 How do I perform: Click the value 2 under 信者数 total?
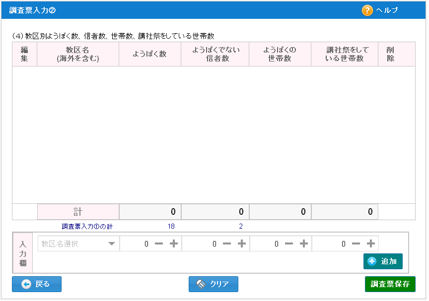pyautogui.click(x=242, y=227)
